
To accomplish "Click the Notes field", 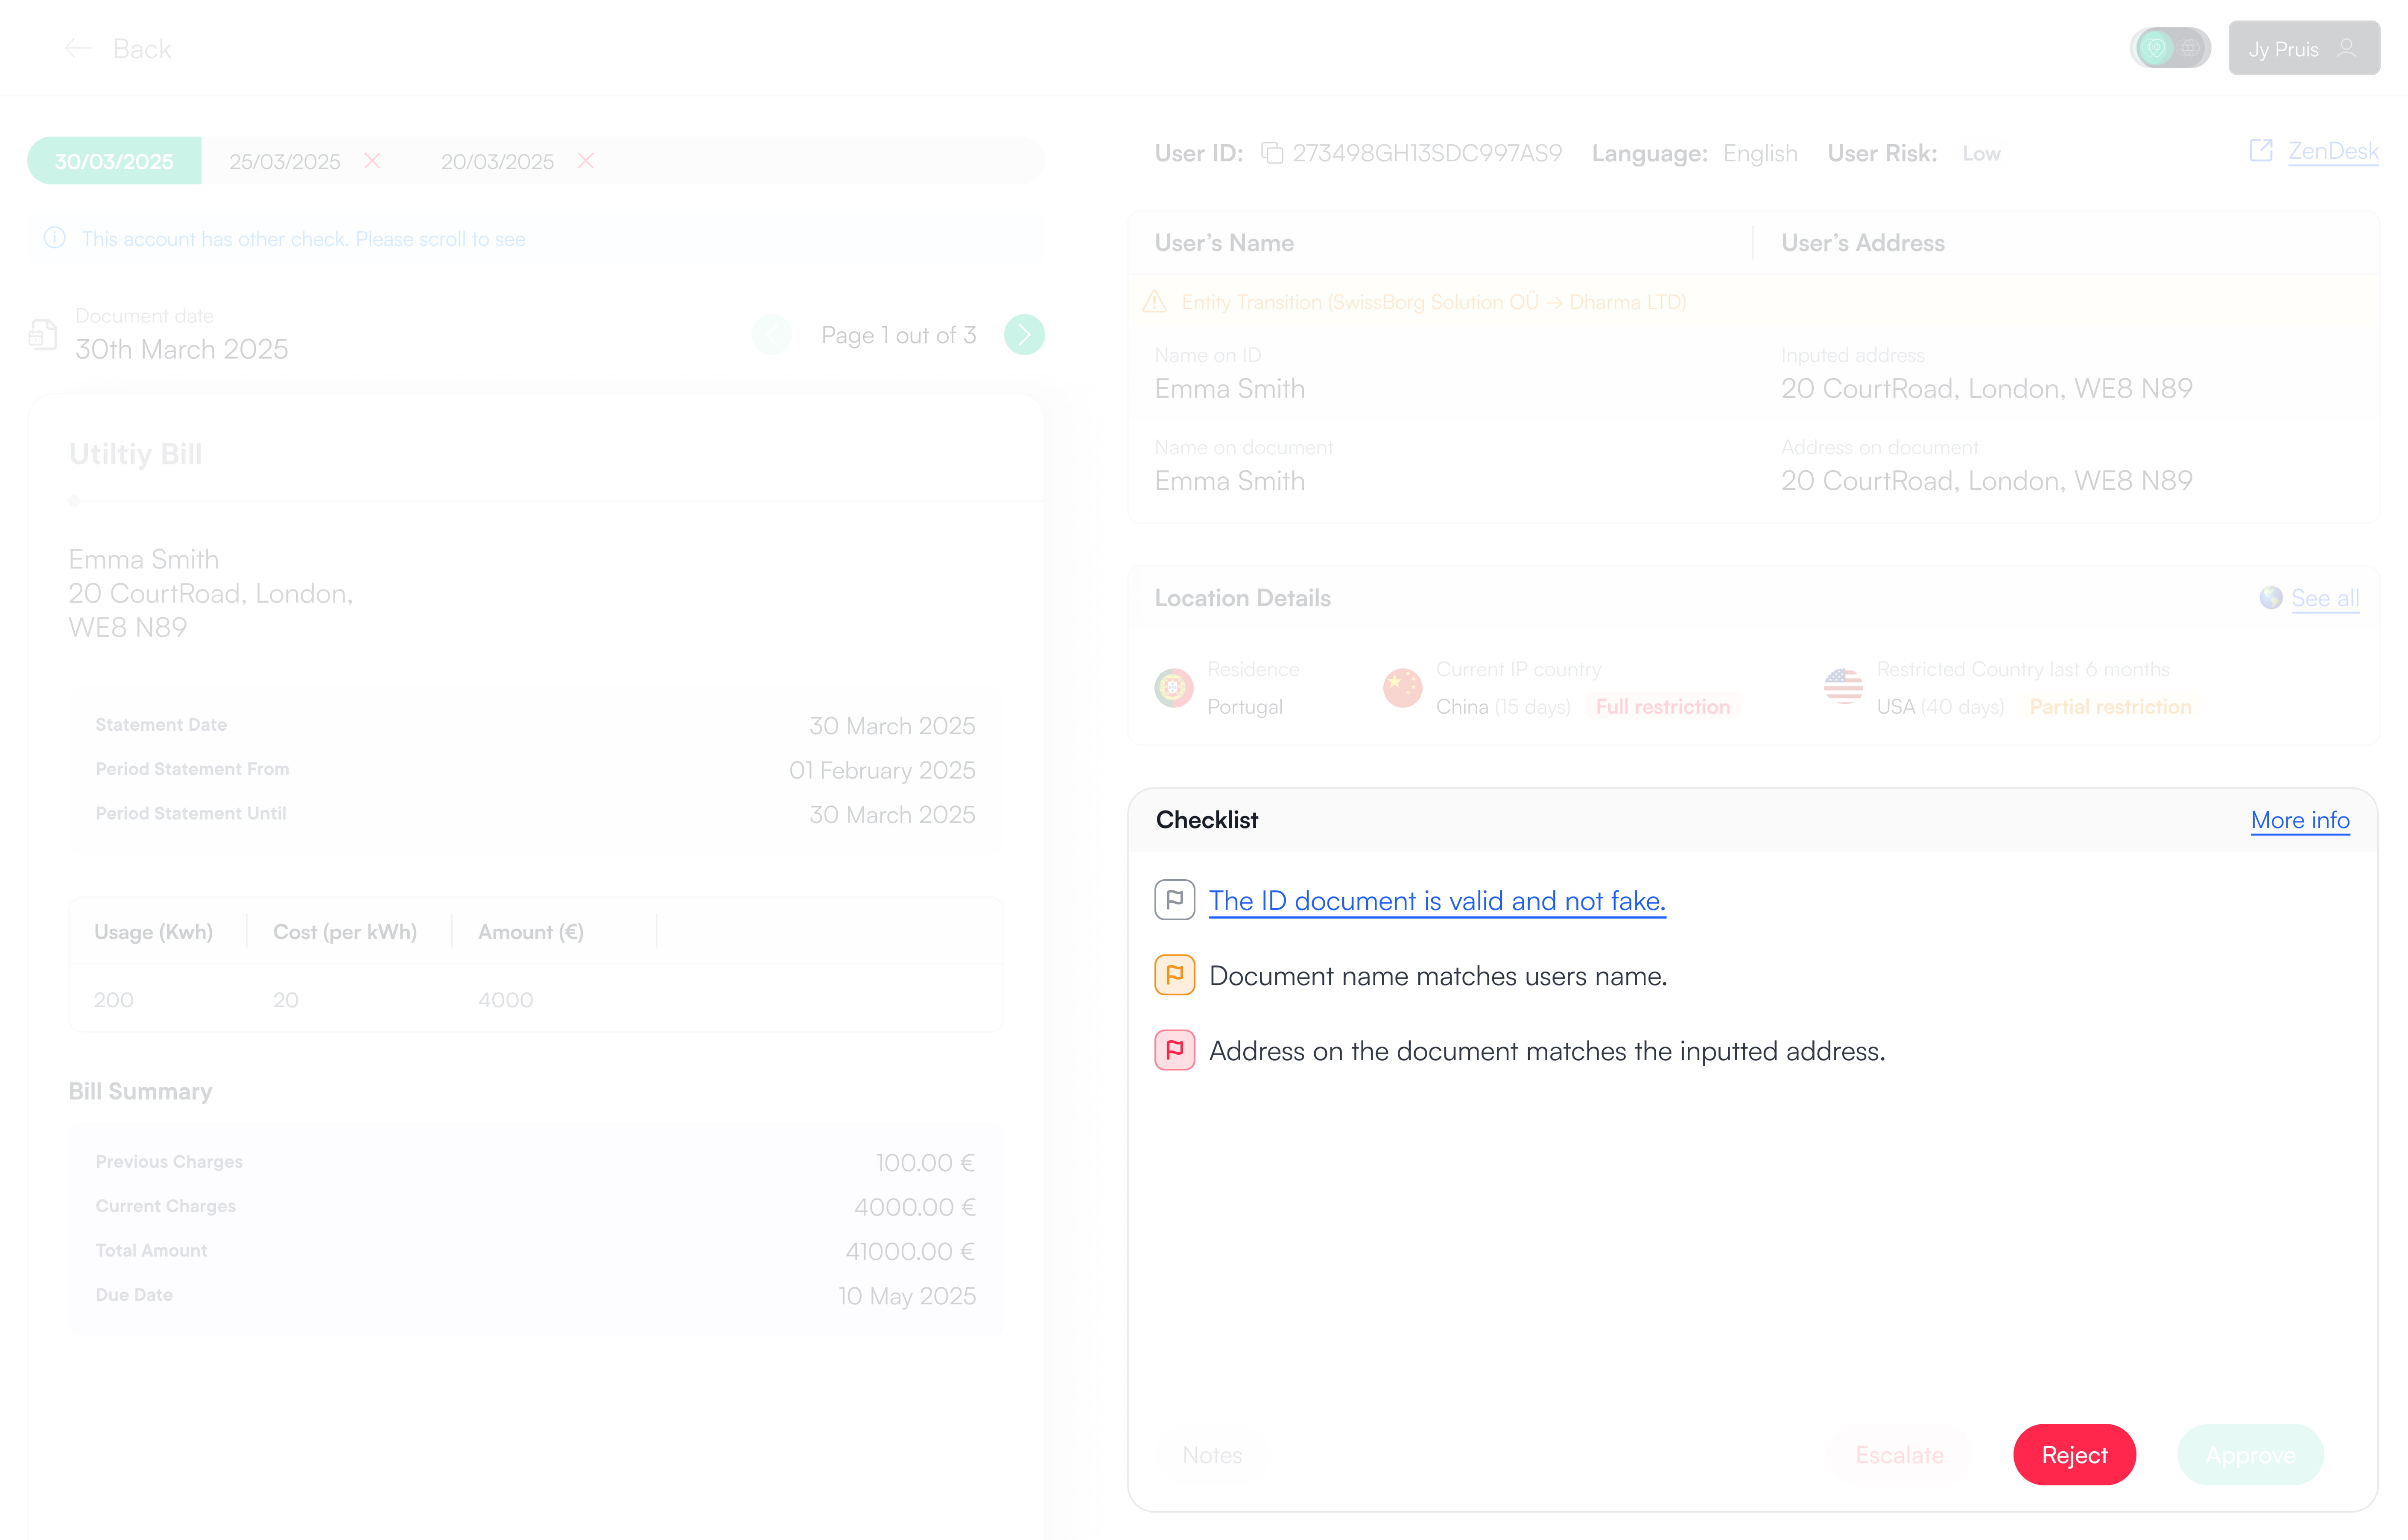I will (1212, 1455).
